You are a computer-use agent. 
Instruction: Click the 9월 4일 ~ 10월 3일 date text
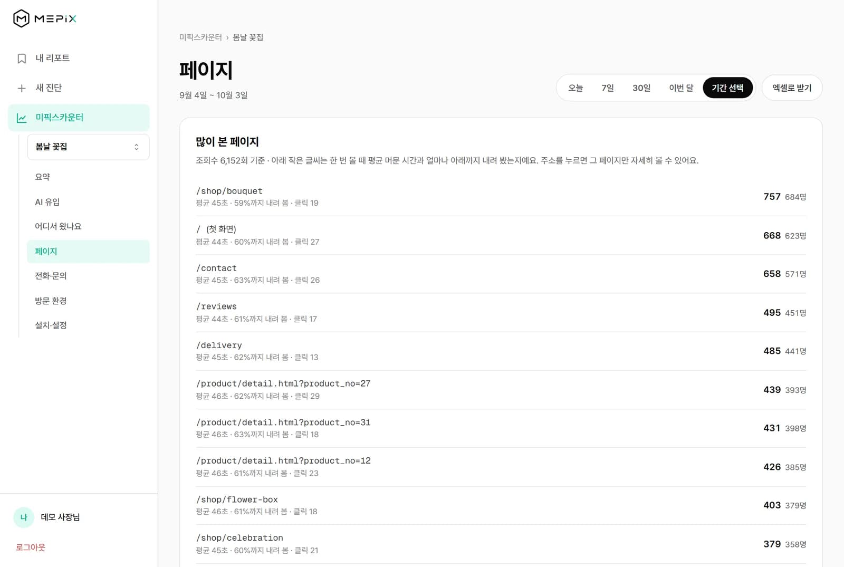click(x=213, y=95)
